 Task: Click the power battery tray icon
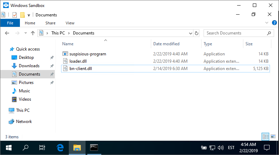click(204, 148)
